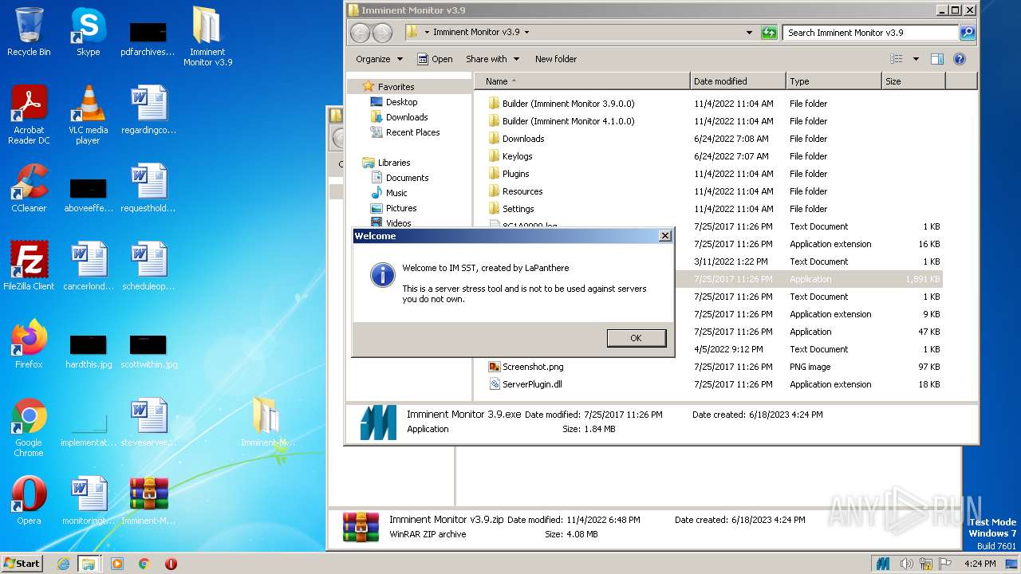
Task: Click the Internet Explorer taskbar icon
Action: point(63,564)
